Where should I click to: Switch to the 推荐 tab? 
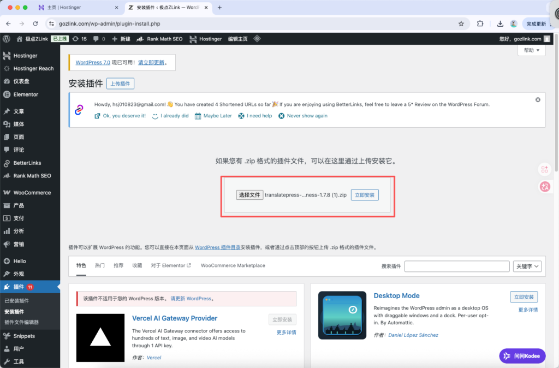118,265
